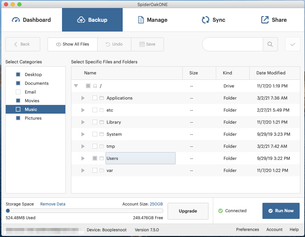Image resolution: width=305 pixels, height=237 pixels.
Task: Click the Manage document icon
Action: [x=141, y=20]
